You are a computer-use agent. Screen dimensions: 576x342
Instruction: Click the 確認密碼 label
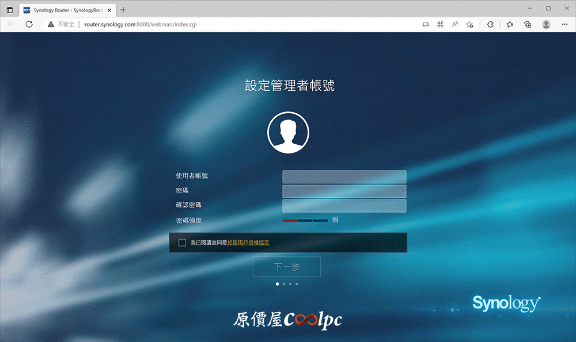(188, 205)
